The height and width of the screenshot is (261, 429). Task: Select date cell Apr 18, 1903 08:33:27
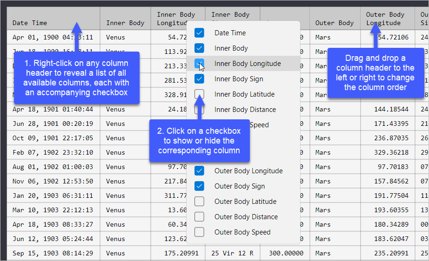click(53, 224)
